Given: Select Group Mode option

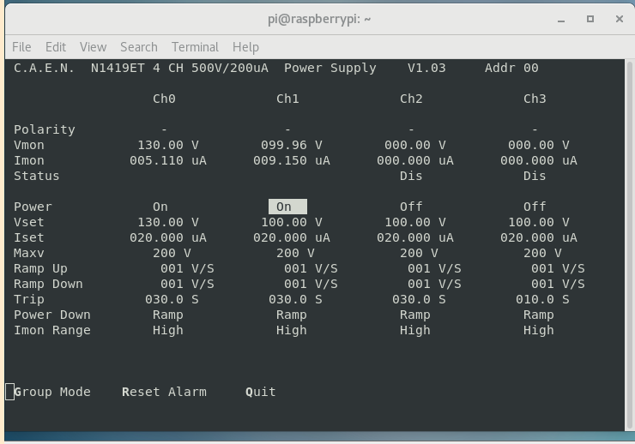Looking at the screenshot, I should (52, 392).
